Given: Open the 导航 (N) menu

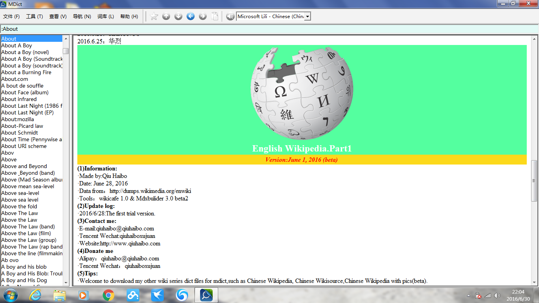Looking at the screenshot, I should tap(82, 16).
